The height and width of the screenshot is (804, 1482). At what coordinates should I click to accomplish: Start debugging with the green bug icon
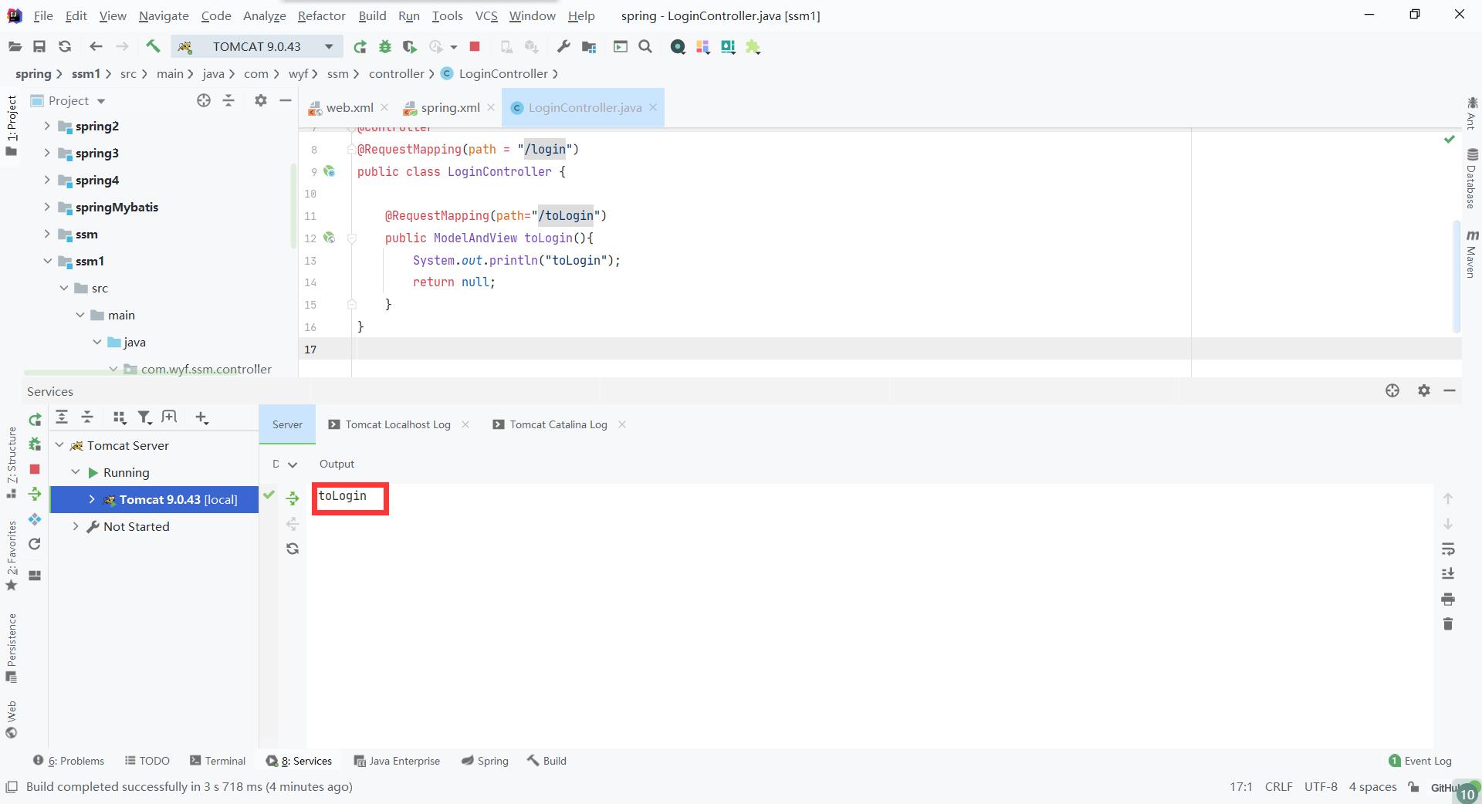pyautogui.click(x=384, y=47)
